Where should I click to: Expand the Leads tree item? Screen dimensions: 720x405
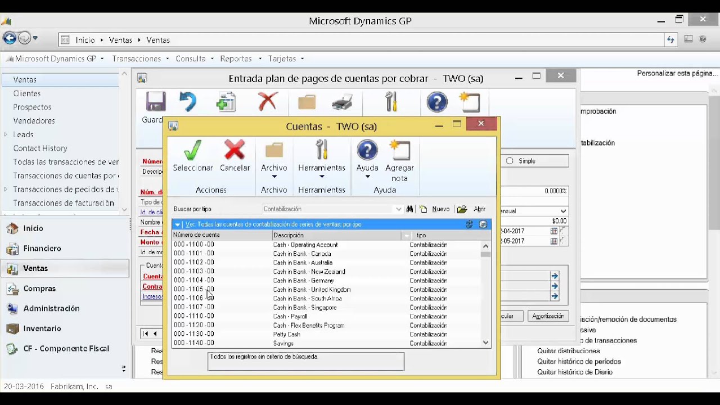6,134
